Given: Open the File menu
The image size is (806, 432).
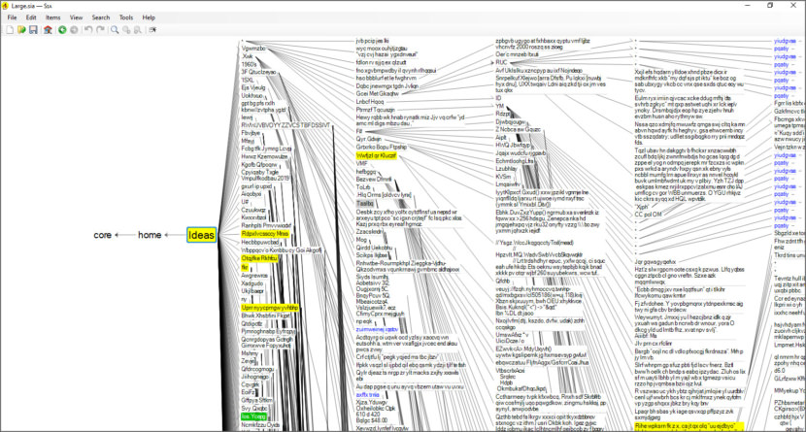Looking at the screenshot, I should click(x=12, y=17).
